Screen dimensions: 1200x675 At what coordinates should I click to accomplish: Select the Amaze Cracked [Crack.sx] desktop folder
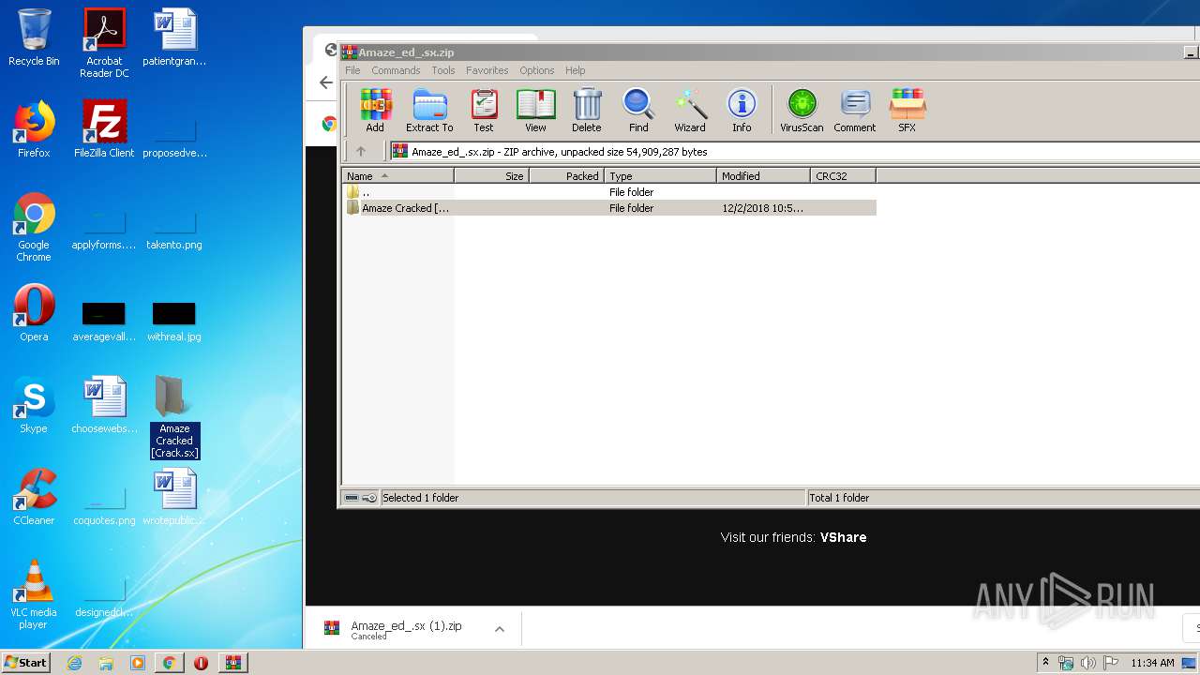(174, 417)
